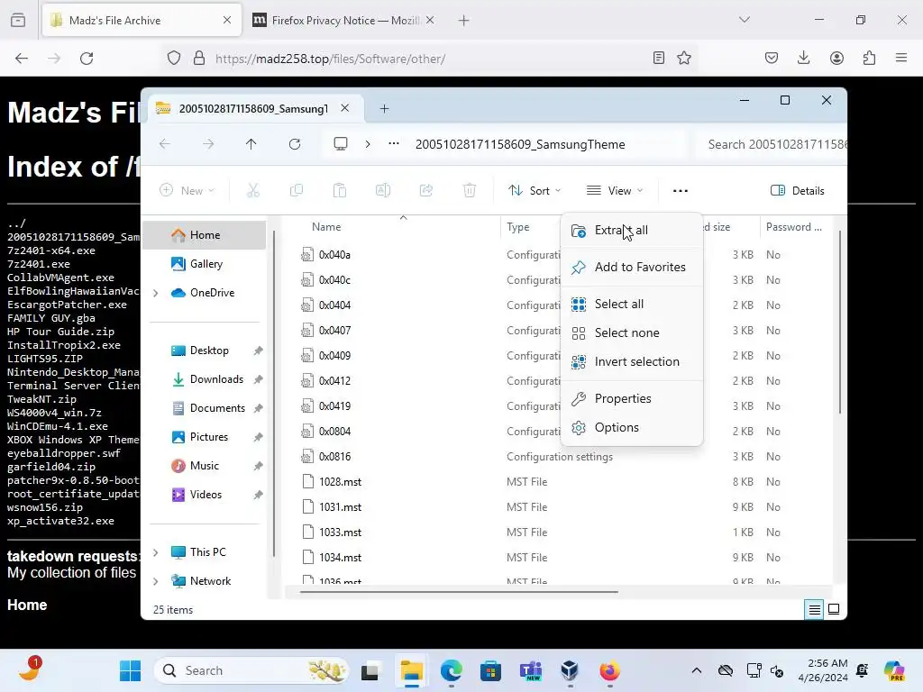This screenshot has width=923, height=692.
Task: Expand the OneDrive tree node
Action: tap(156, 293)
